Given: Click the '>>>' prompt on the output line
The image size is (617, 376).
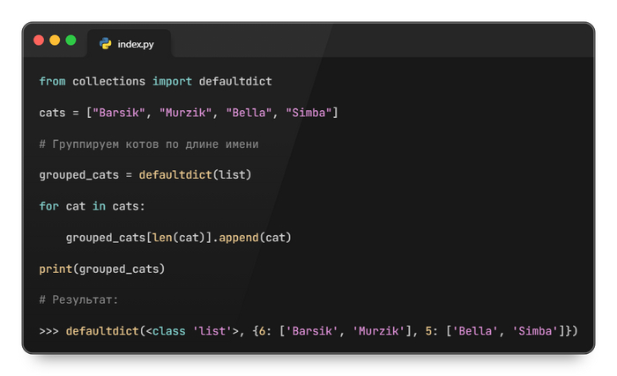Looking at the screenshot, I should pos(48,331).
